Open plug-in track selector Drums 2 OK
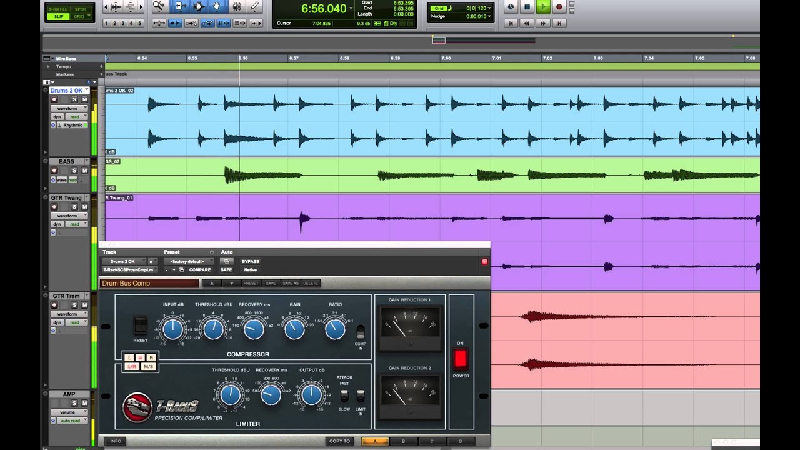This screenshot has height=450, width=800. pyautogui.click(x=124, y=261)
